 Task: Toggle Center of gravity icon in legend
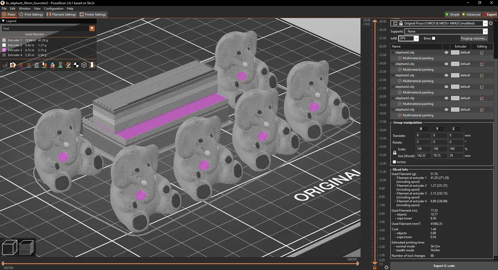[76, 65]
